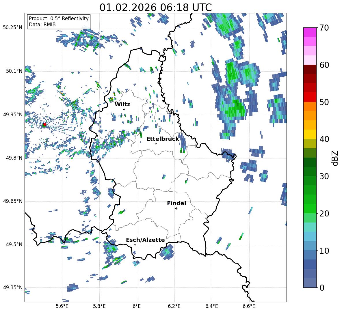
Task: Click the Wiltz station cross marker
Action: tap(124, 109)
